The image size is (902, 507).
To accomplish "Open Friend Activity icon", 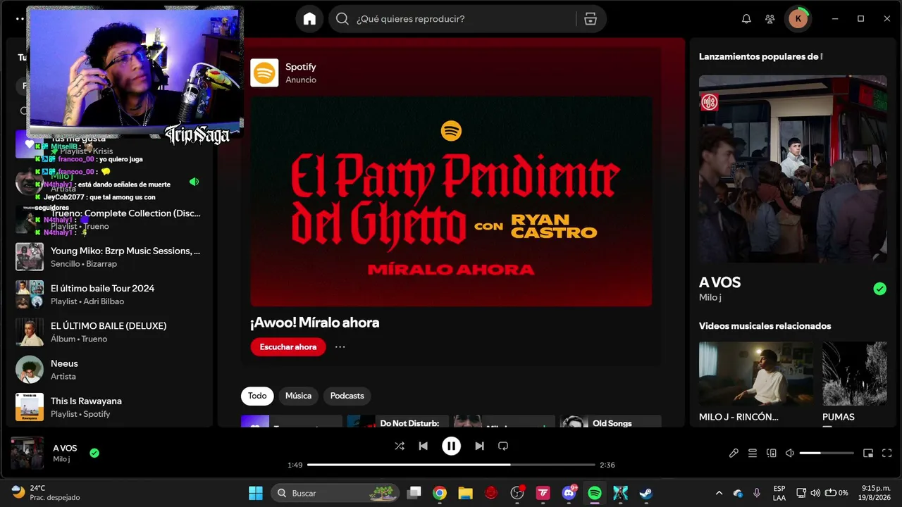I will [770, 19].
